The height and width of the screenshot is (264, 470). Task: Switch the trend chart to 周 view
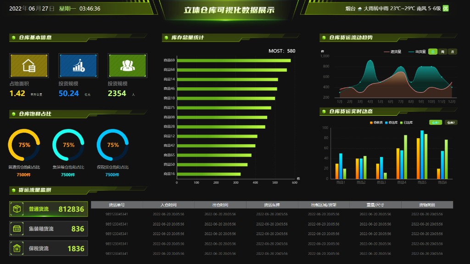[442, 52]
